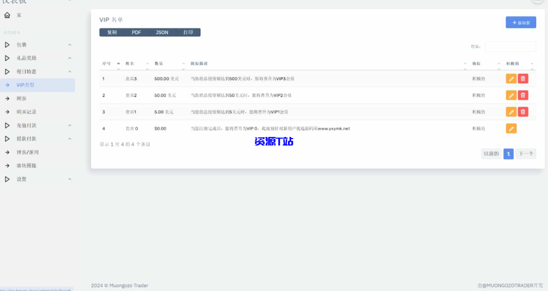Viewport: 548px width, 291px height.
Task: Select page 1 in pagination
Action: point(508,154)
